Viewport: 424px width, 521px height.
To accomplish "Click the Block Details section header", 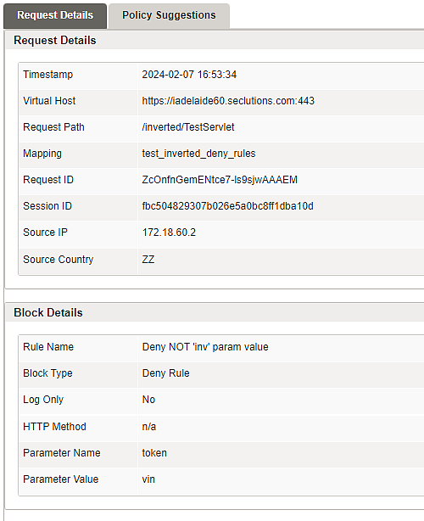I will (48, 312).
